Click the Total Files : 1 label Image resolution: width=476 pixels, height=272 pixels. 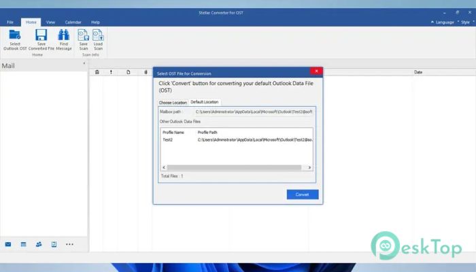(x=172, y=176)
